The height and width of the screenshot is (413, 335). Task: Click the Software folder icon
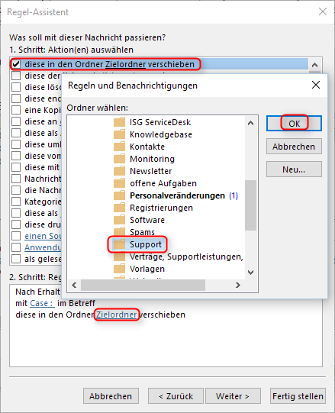point(119,220)
